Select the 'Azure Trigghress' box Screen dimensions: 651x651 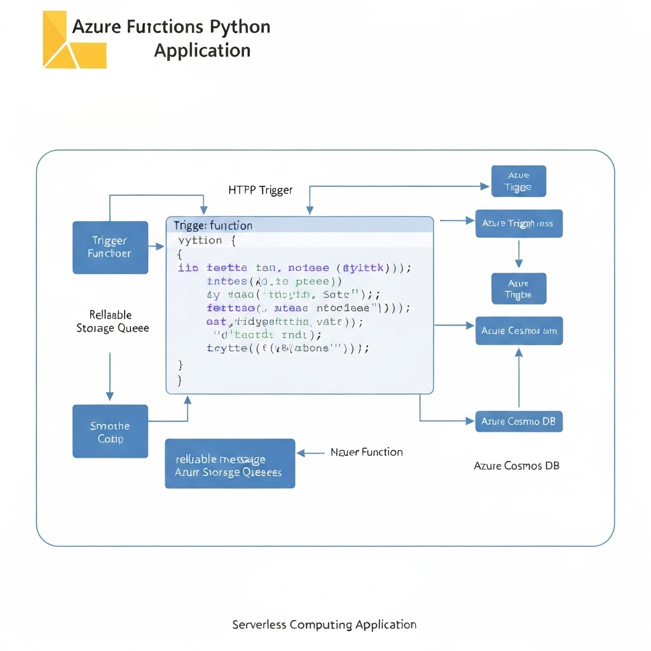tap(519, 223)
